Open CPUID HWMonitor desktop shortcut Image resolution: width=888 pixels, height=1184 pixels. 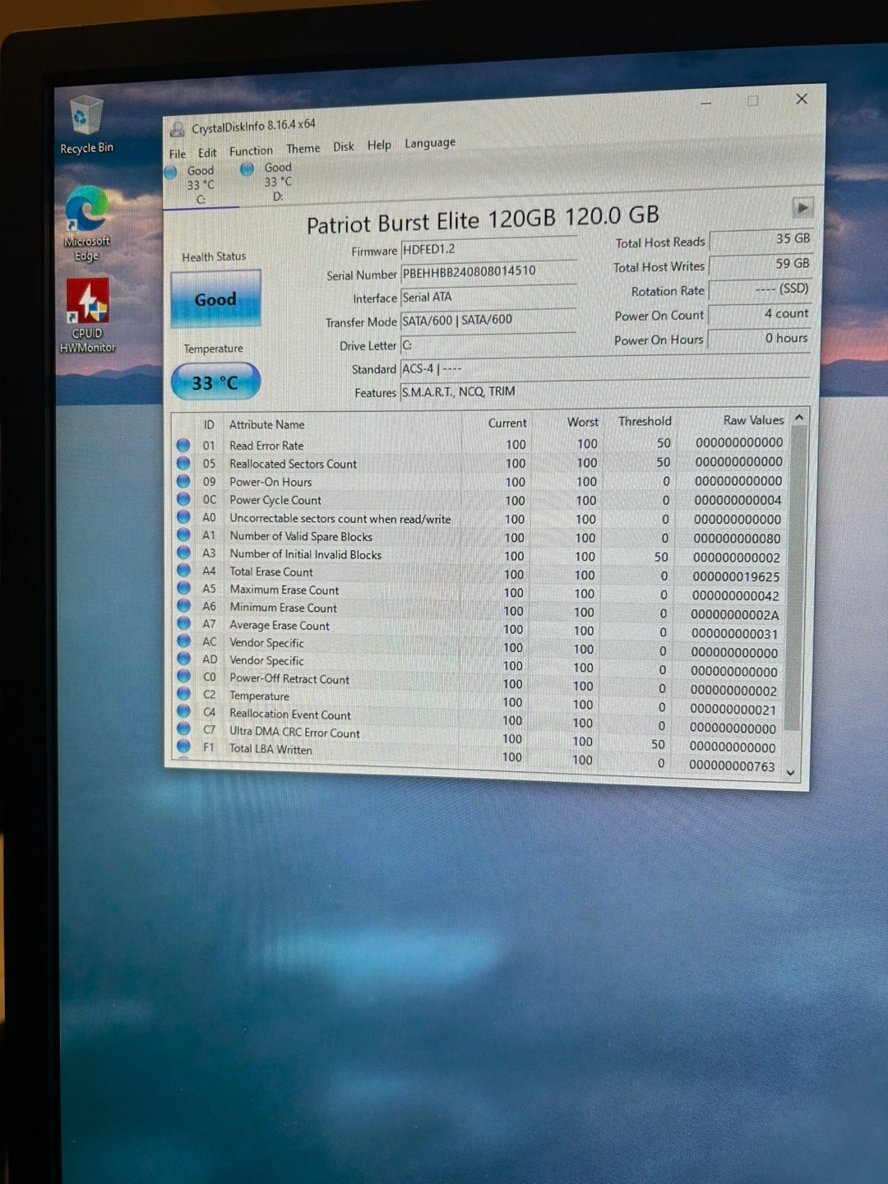coord(87,317)
